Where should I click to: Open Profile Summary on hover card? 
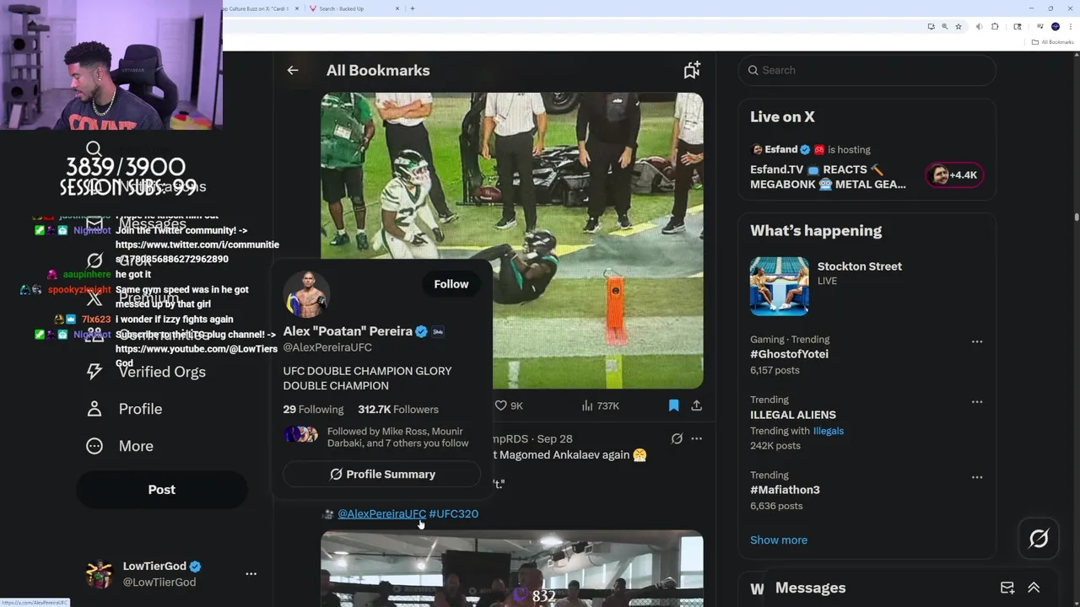tap(382, 475)
